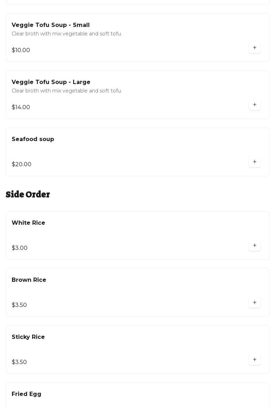This screenshot has height=408, width=275.
Task: Open the Veggie Tofu Soup - Large item title
Action: tap(51, 82)
